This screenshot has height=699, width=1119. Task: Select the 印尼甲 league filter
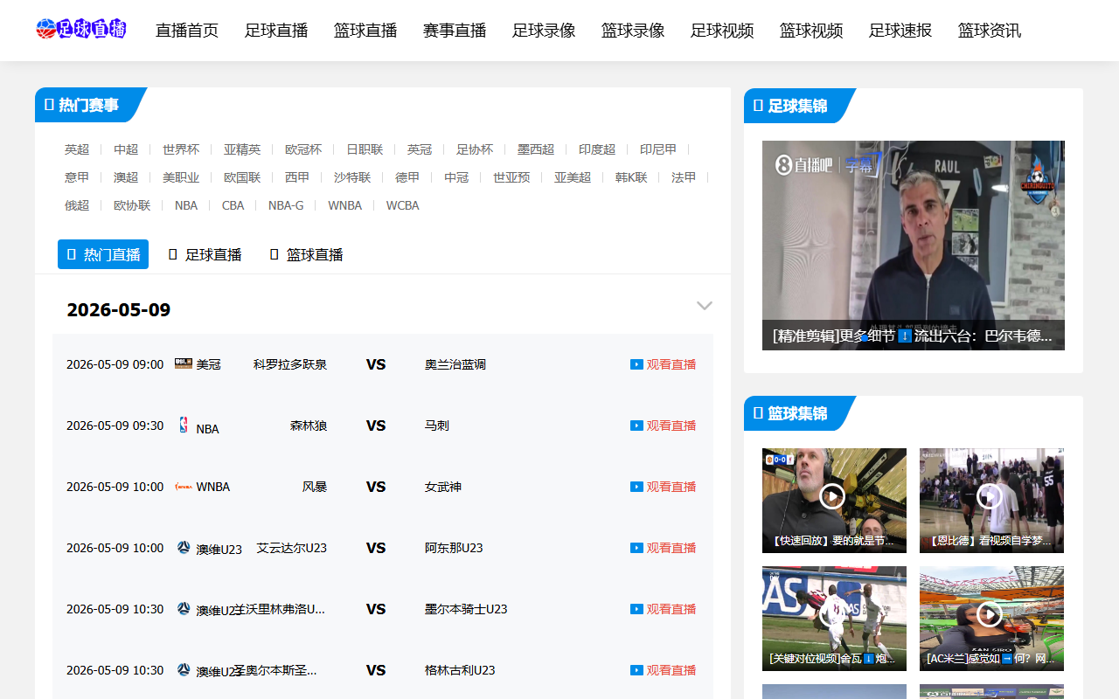(658, 149)
